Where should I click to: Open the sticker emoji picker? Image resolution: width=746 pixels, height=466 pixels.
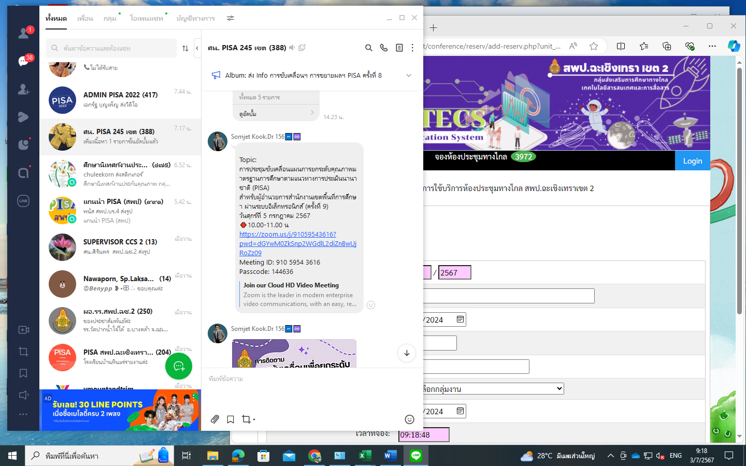(x=409, y=419)
